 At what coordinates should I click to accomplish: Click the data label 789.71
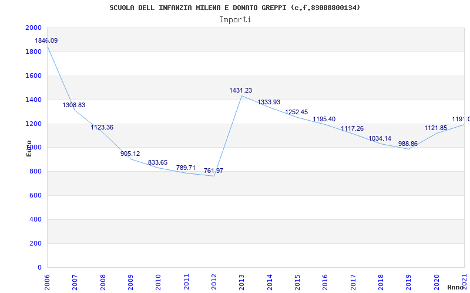(x=186, y=168)
